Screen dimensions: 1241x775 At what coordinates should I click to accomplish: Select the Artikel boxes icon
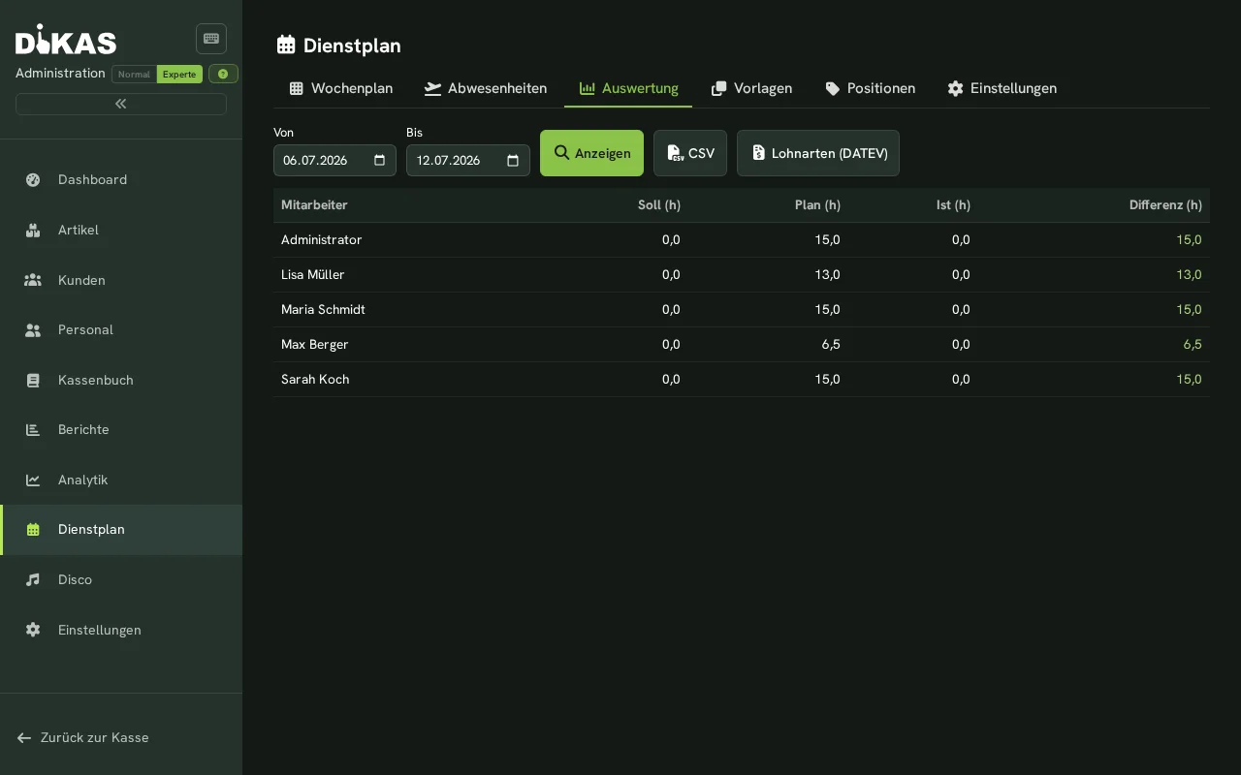click(33, 230)
